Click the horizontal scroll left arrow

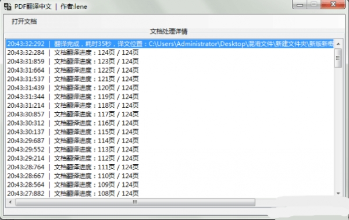10,202
